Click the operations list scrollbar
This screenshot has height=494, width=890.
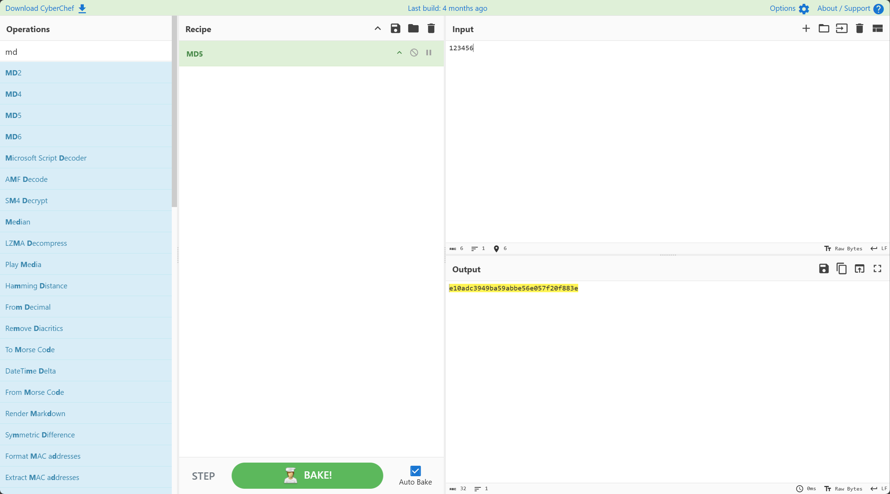tap(175, 112)
